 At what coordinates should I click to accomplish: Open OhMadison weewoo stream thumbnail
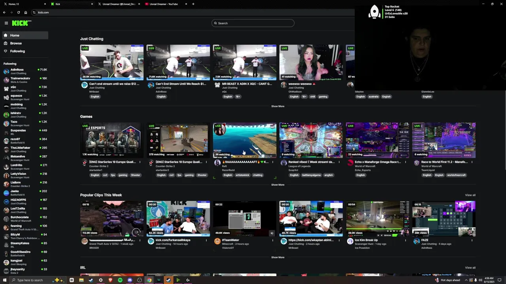[311, 62]
